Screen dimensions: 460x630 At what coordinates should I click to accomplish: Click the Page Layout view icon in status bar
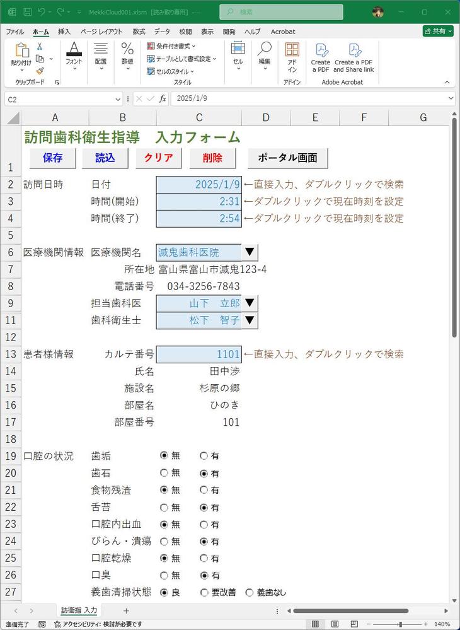point(335,624)
